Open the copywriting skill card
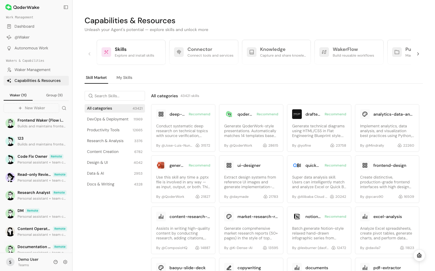435x271 pixels. click(251, 264)
